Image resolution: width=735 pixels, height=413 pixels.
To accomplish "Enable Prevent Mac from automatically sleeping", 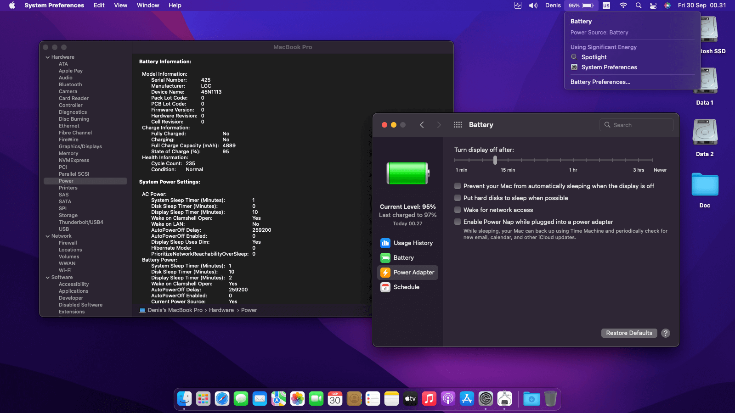I will point(458,186).
